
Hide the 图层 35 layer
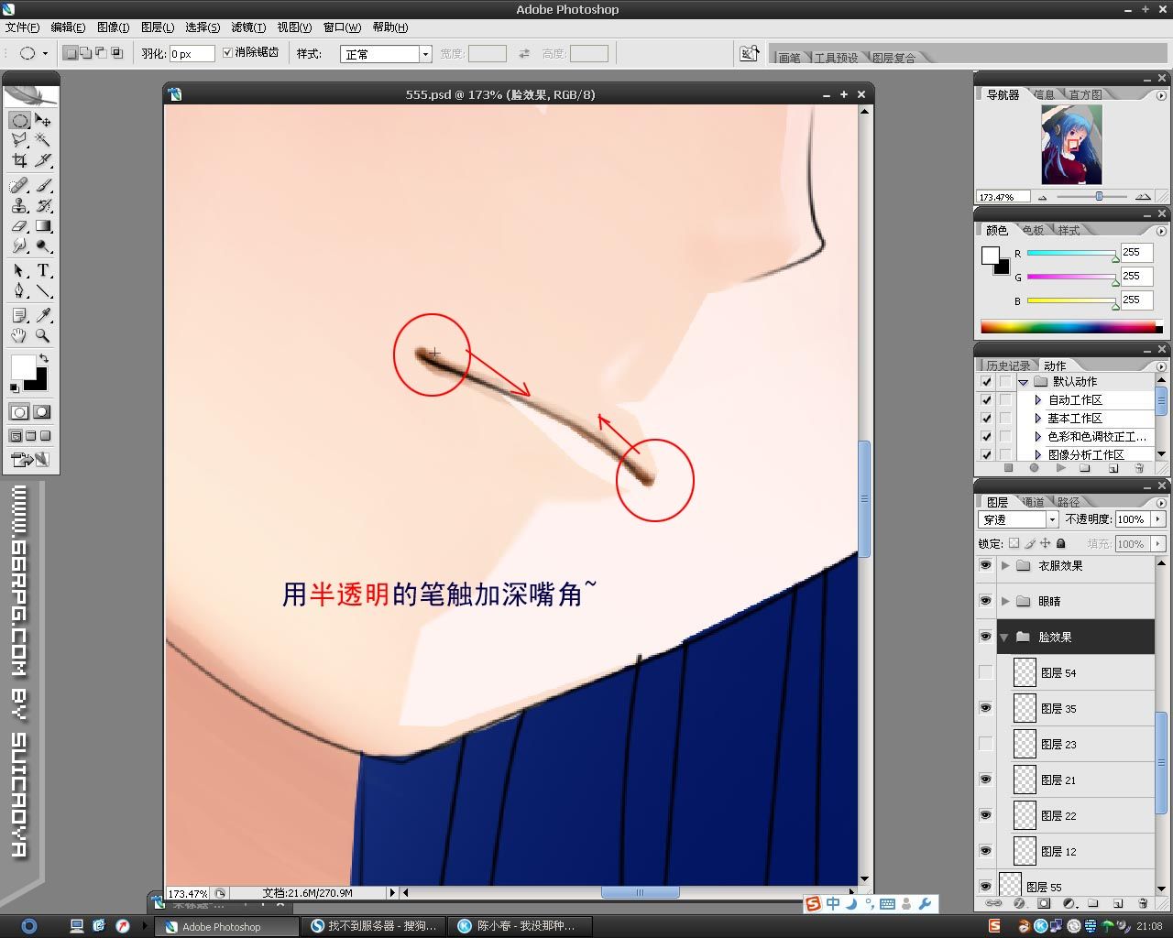coord(985,708)
